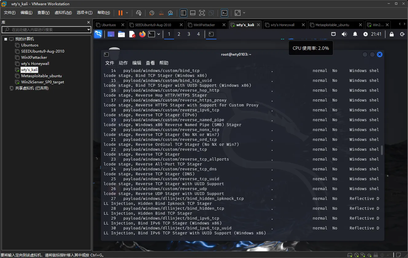This screenshot has height=258, width=408.
Task: Toggle the thumbnail bar view icon
Action: pyautogui.click(x=193, y=13)
